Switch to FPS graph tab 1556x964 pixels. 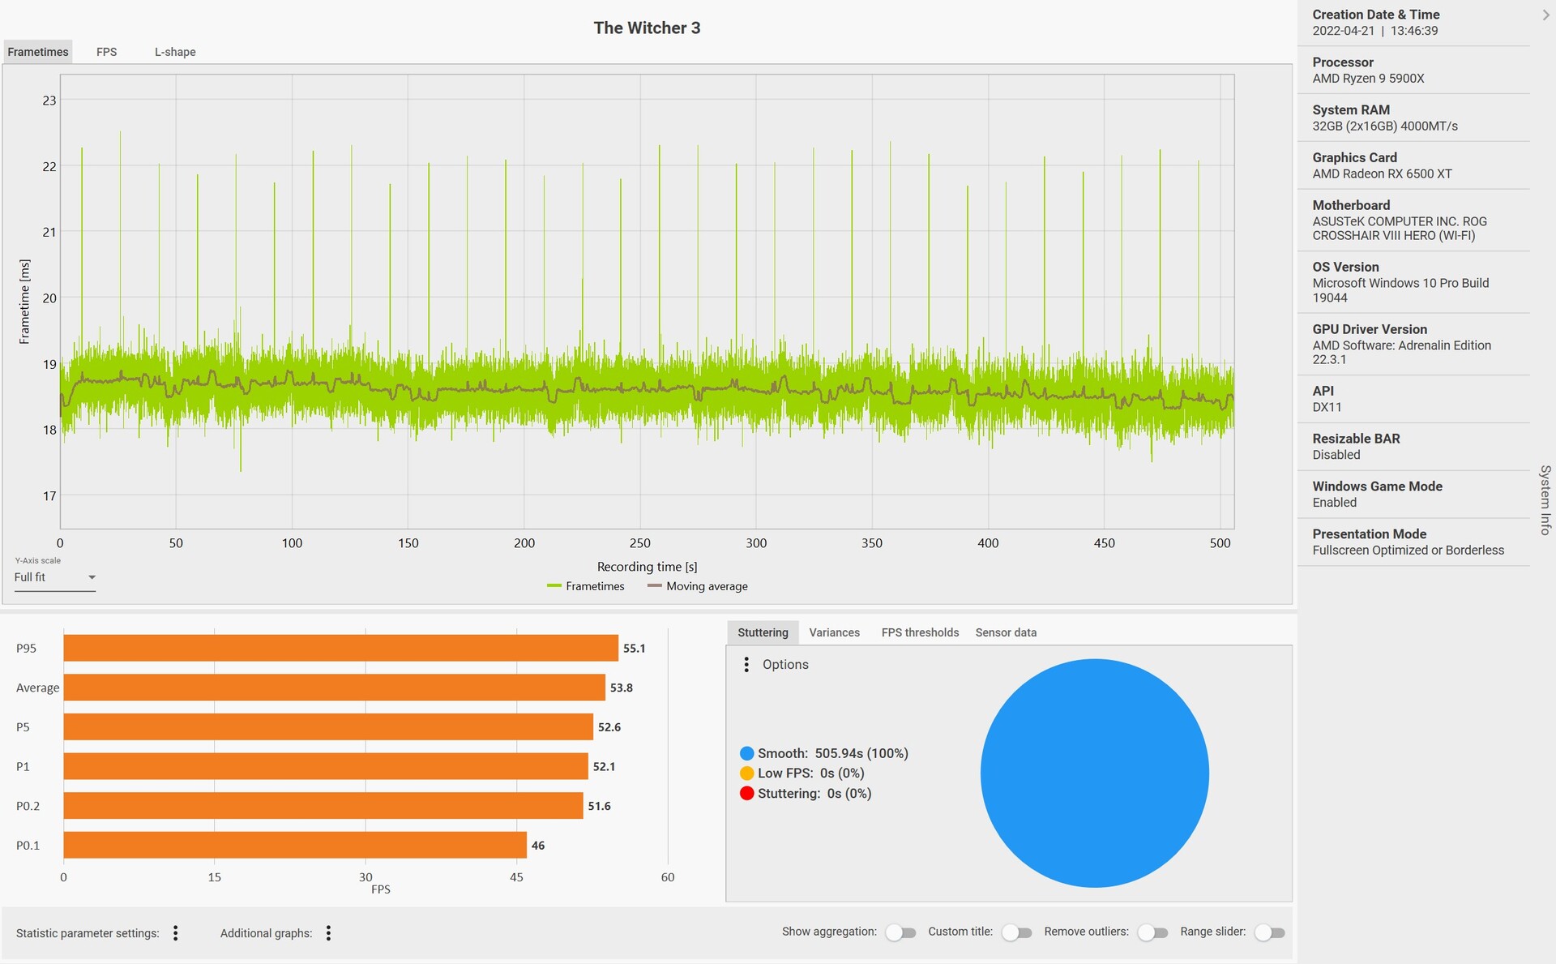(106, 52)
